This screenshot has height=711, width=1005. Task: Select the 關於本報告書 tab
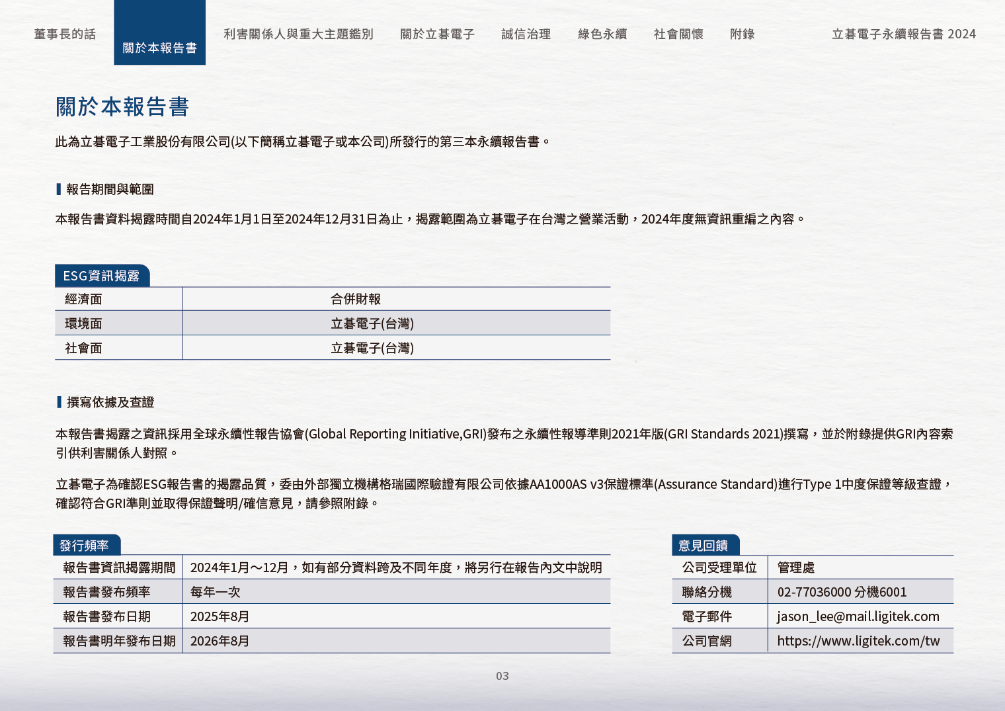point(159,32)
